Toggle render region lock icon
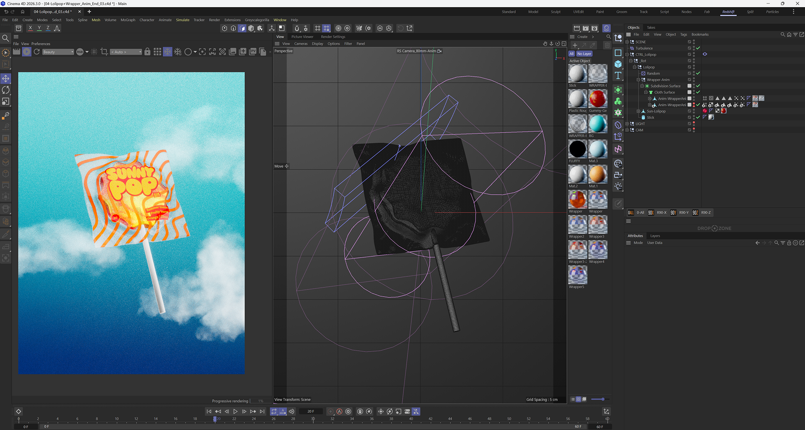This screenshot has height=430, width=805. coord(147,52)
